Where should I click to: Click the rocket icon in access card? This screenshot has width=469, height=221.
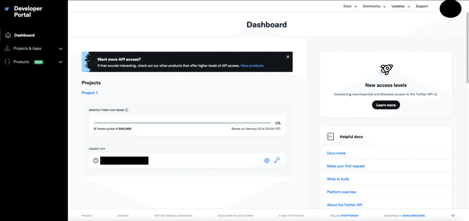click(x=386, y=70)
